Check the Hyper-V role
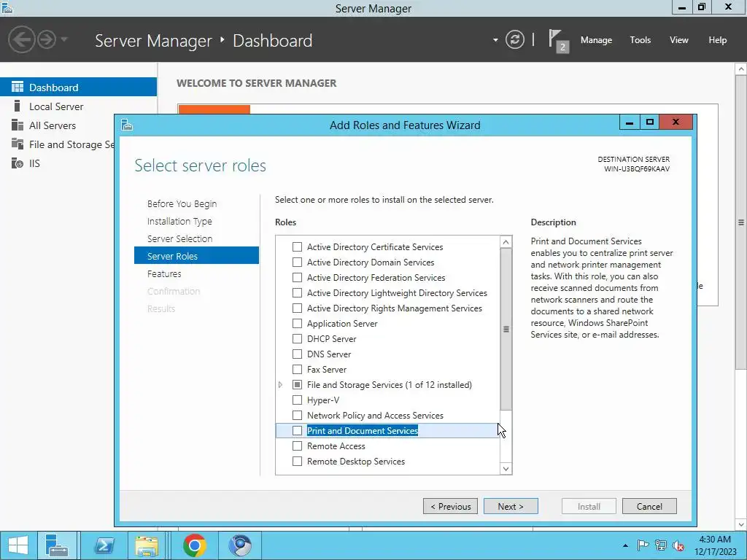Screen dimensions: 747x560 point(297,400)
